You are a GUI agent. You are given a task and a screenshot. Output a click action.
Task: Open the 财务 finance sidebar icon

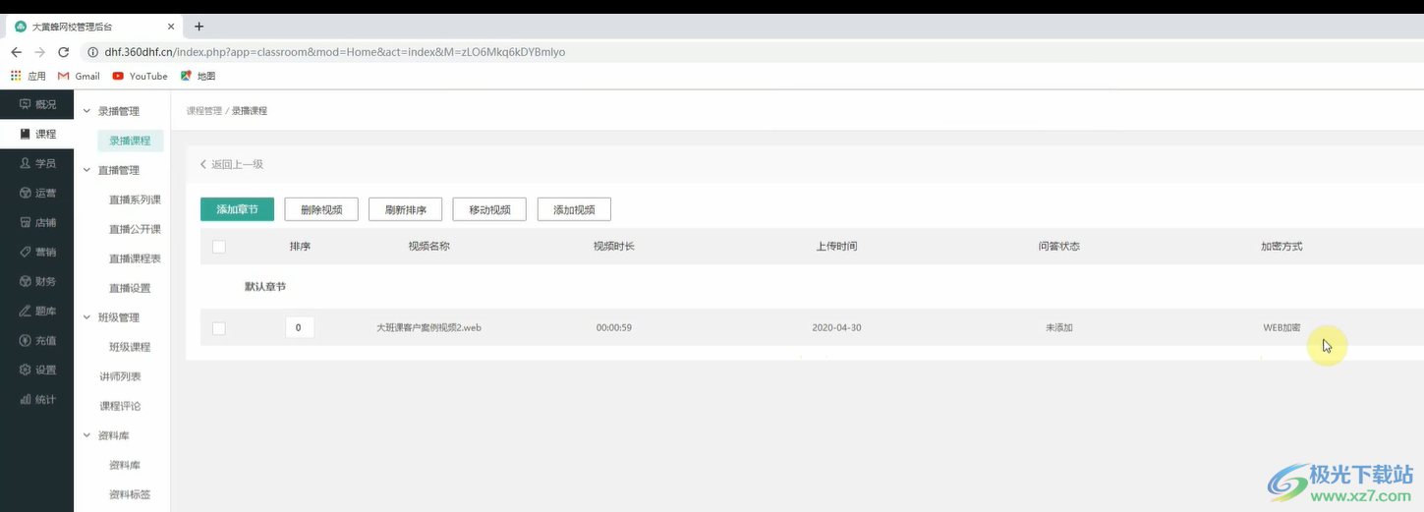(x=25, y=281)
